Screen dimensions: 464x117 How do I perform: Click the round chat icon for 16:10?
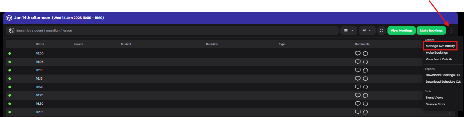coord(365,70)
